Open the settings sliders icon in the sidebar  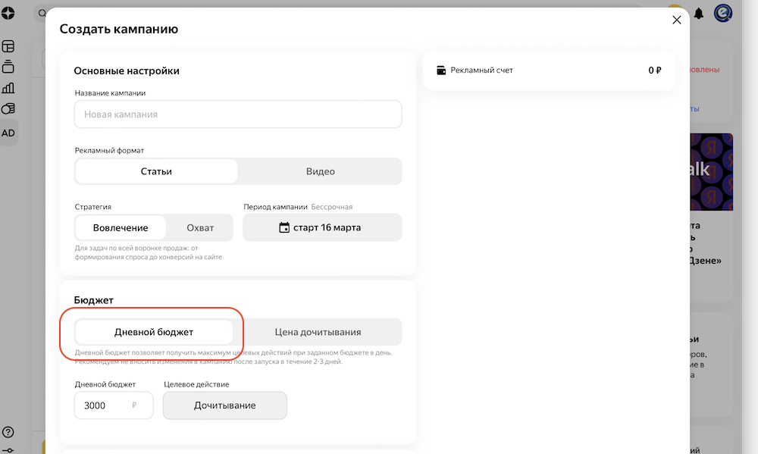tap(8, 451)
